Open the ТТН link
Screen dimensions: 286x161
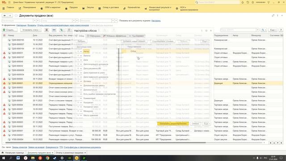coord(61,147)
